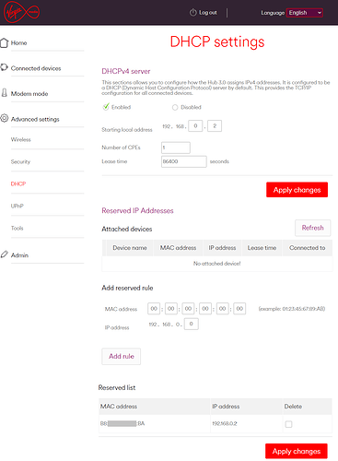Click the DHCP settings heading
338x461 pixels.
coord(217,42)
